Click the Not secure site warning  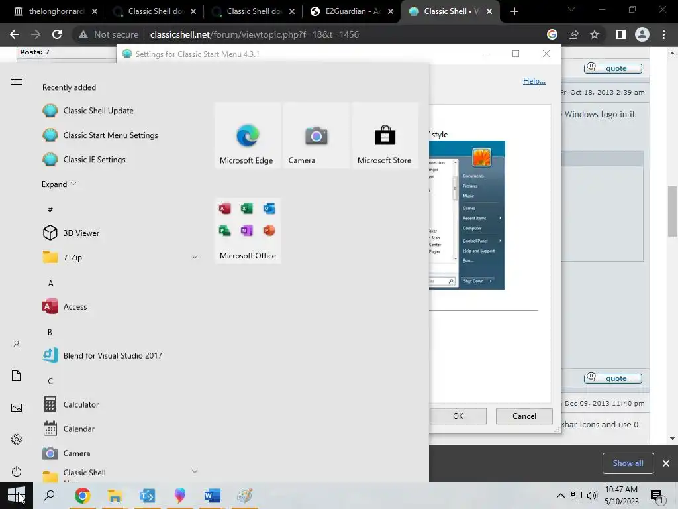[109, 34]
